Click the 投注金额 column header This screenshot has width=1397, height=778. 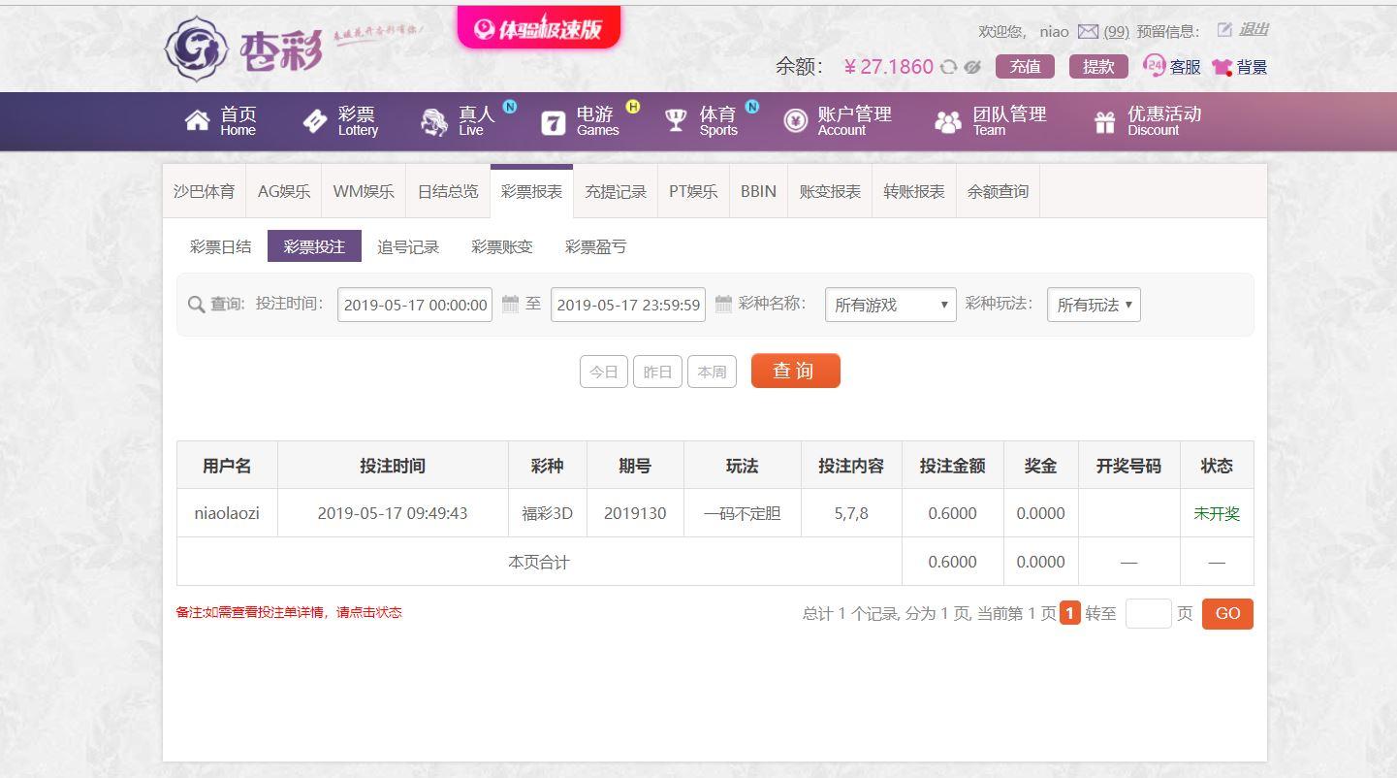[953, 466]
